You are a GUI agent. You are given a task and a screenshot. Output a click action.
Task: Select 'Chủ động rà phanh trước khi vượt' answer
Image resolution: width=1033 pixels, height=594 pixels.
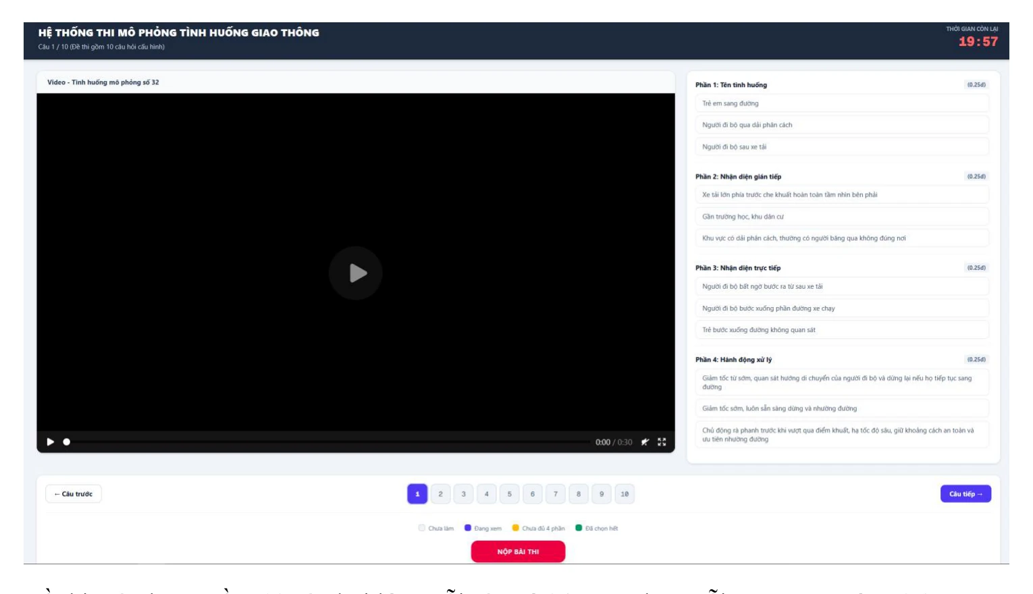[842, 435]
